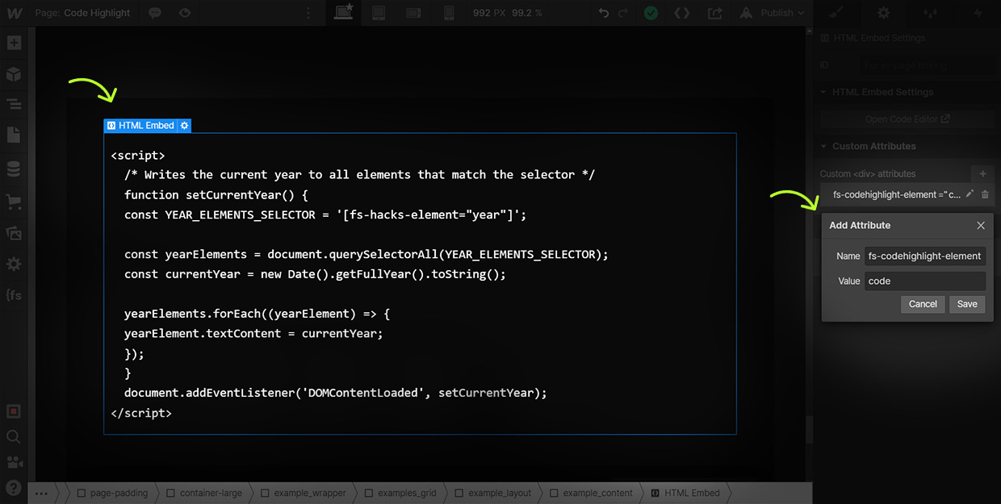
Task: Select examples_grid in the breadcrumb
Action: click(400, 493)
